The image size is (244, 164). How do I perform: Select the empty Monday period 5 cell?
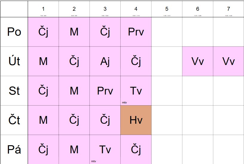[167, 32]
